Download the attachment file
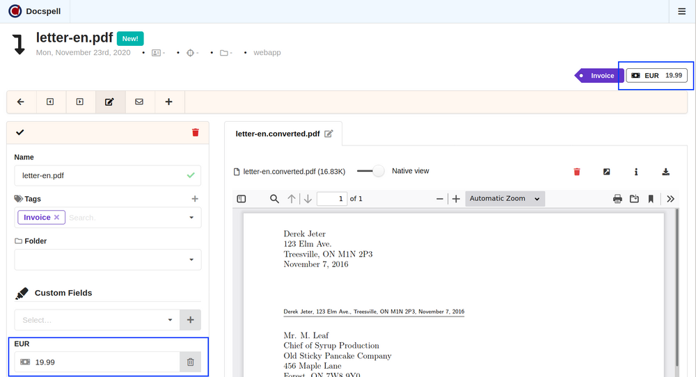Image resolution: width=696 pixels, height=377 pixels. coord(665,172)
